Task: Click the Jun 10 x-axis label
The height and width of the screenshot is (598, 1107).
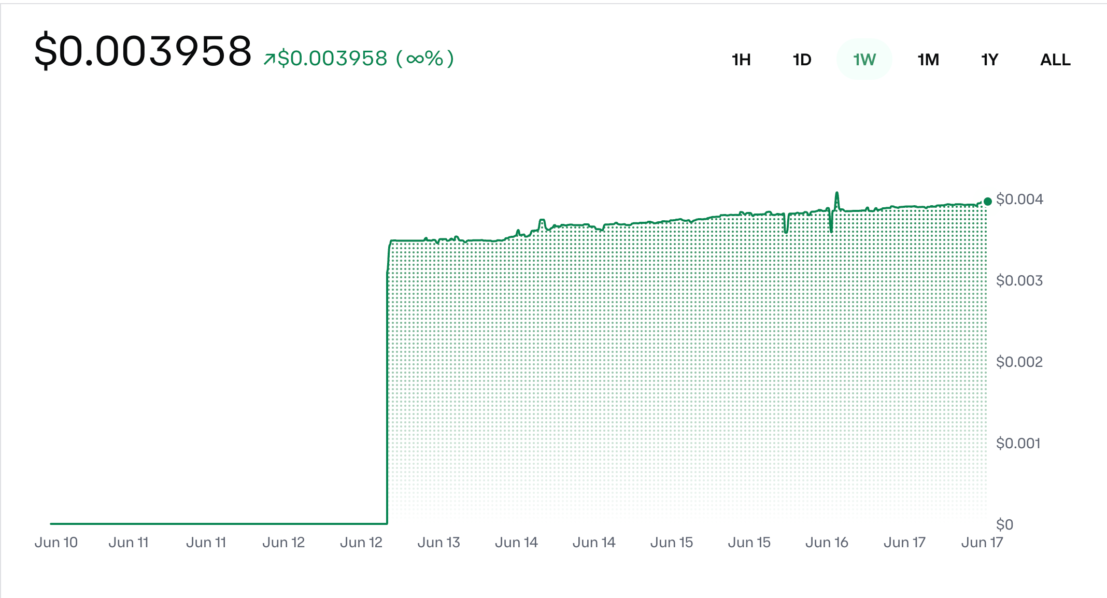Action: [x=56, y=542]
